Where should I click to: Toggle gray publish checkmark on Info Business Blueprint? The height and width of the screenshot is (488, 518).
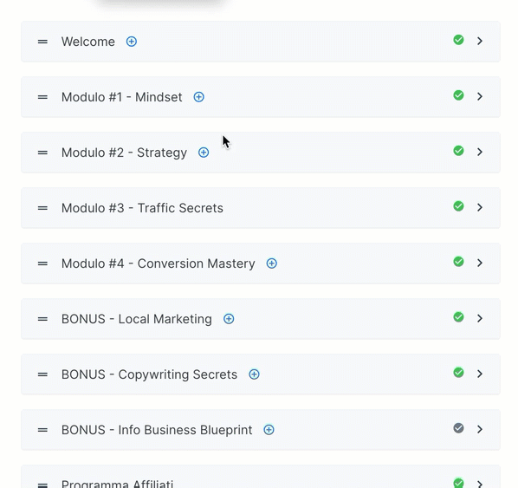[458, 428]
